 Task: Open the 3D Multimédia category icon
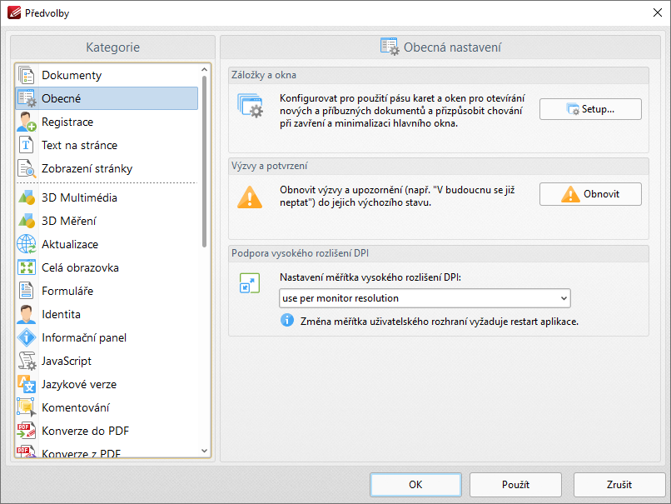click(x=27, y=197)
